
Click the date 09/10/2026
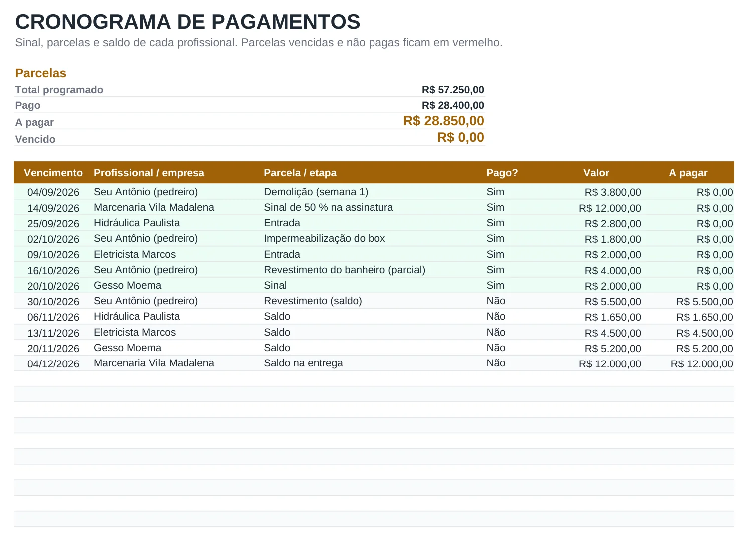(x=53, y=255)
